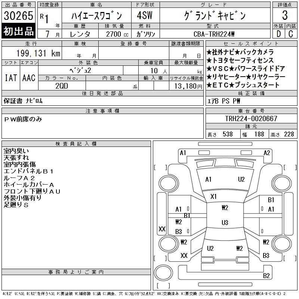Select inspector note 足廻りS
The image size is (299, 299).
pos(16,205)
